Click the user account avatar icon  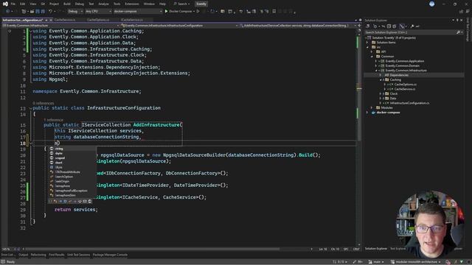coord(431,4)
